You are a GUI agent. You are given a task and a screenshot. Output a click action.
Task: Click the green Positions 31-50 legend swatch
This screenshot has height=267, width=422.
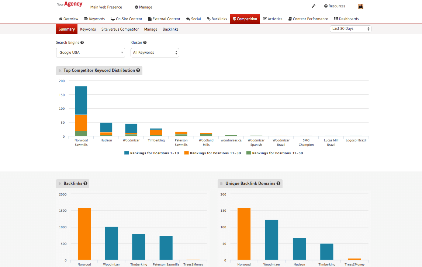(x=249, y=153)
